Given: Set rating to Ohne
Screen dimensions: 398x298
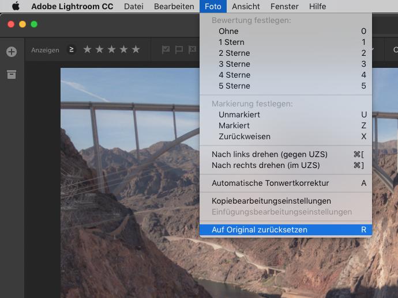Looking at the screenshot, I should (x=286, y=31).
